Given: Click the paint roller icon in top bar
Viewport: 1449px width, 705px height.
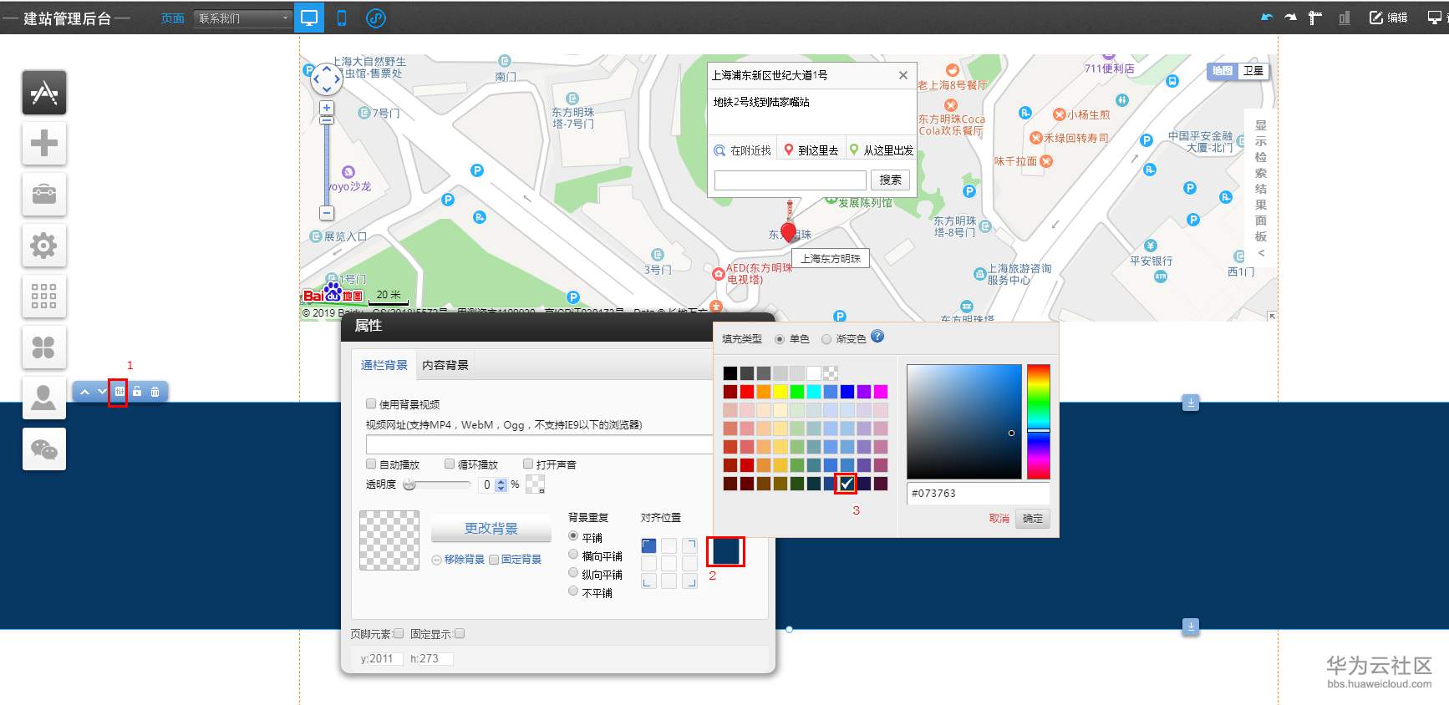Looking at the screenshot, I should click(x=1315, y=18).
